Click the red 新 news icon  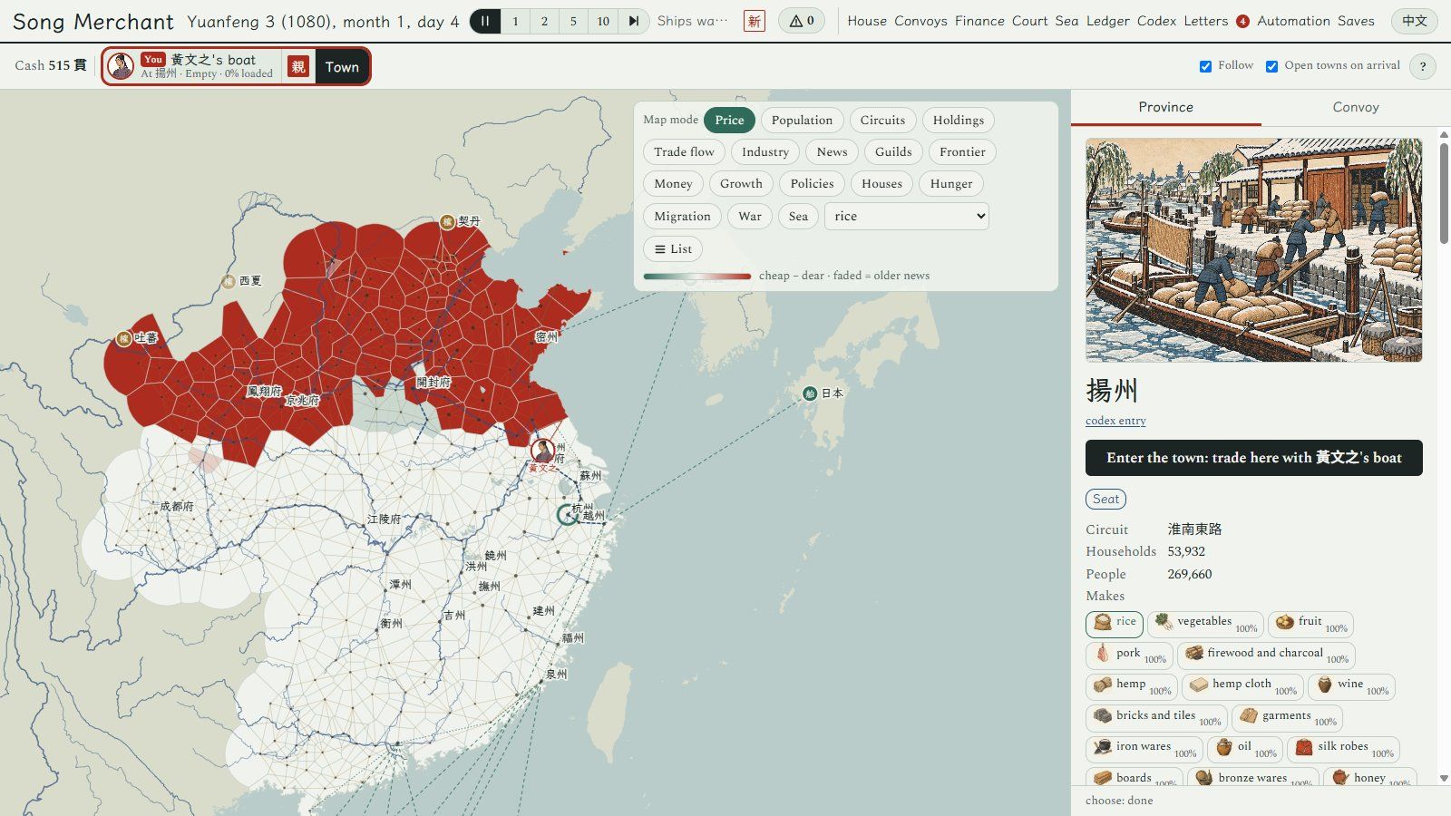click(x=754, y=21)
